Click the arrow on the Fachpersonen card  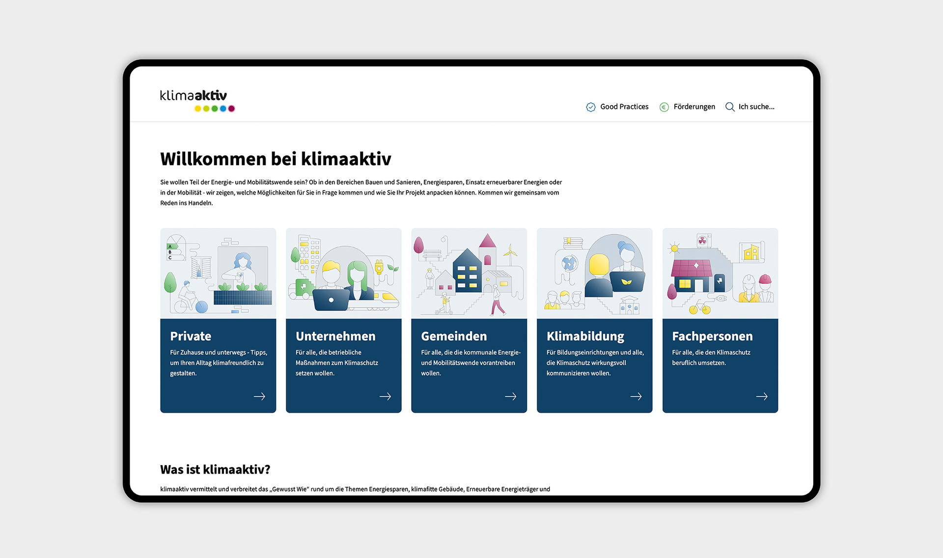click(x=762, y=396)
